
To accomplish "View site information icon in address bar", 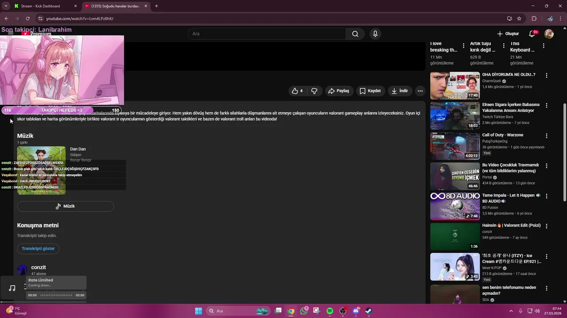I will click(40, 19).
